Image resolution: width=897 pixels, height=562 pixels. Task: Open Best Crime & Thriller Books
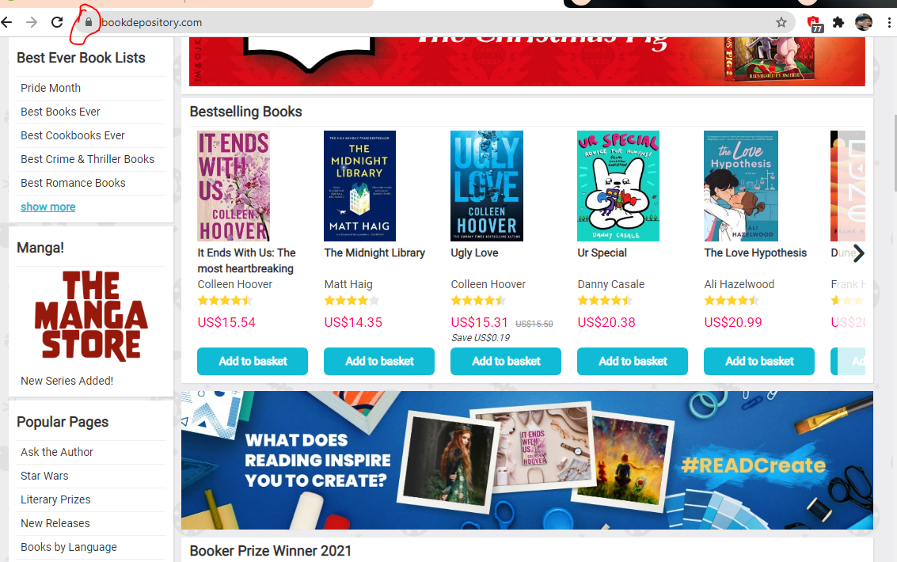(88, 160)
